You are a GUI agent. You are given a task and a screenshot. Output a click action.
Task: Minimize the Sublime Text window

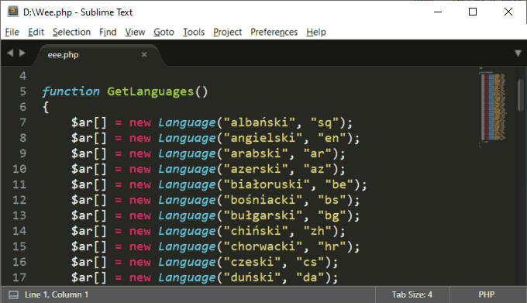pyautogui.click(x=438, y=12)
